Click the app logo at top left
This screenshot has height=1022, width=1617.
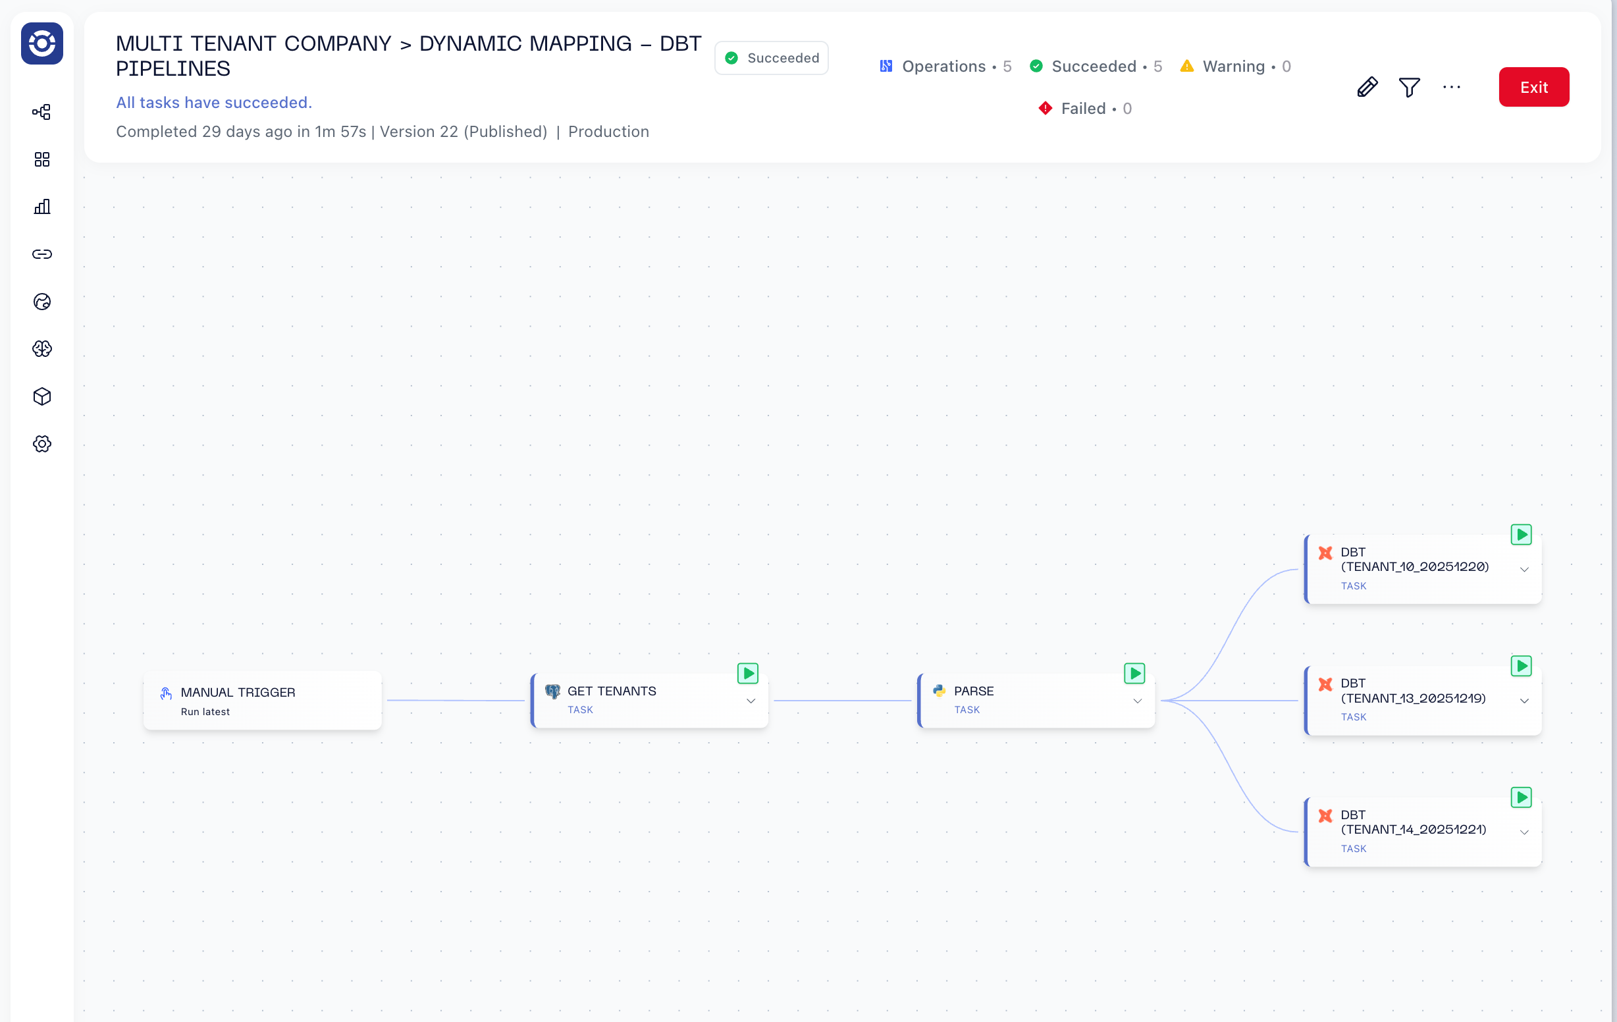[x=41, y=43]
